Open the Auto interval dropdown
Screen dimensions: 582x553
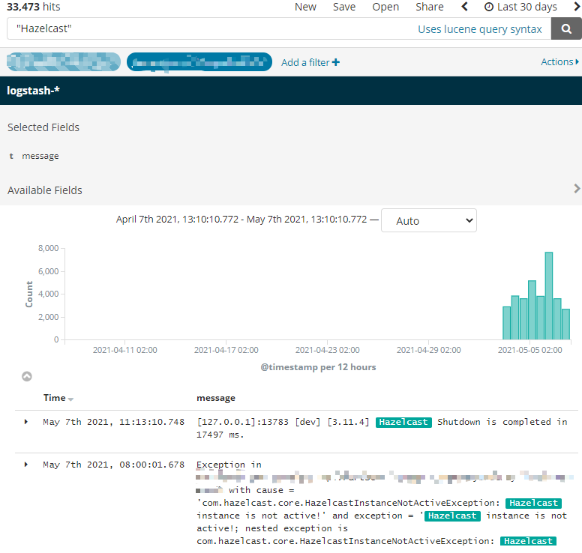429,221
